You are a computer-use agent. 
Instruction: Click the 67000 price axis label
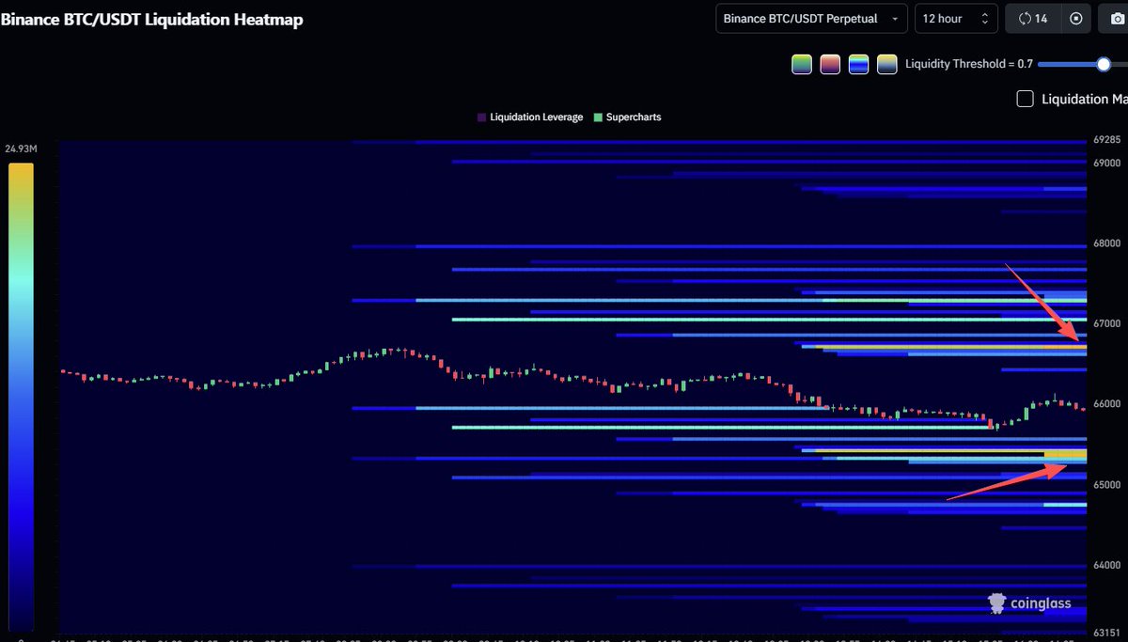(1108, 323)
